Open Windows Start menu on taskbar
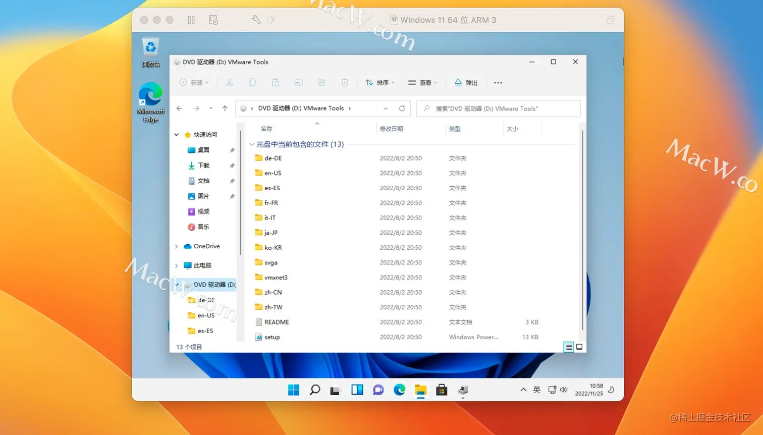The width and height of the screenshot is (763, 435). tap(294, 390)
